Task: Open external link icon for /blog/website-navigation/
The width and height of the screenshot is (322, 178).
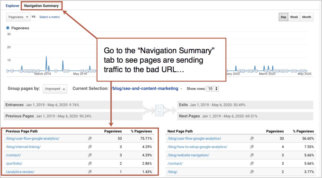Action: (252, 155)
